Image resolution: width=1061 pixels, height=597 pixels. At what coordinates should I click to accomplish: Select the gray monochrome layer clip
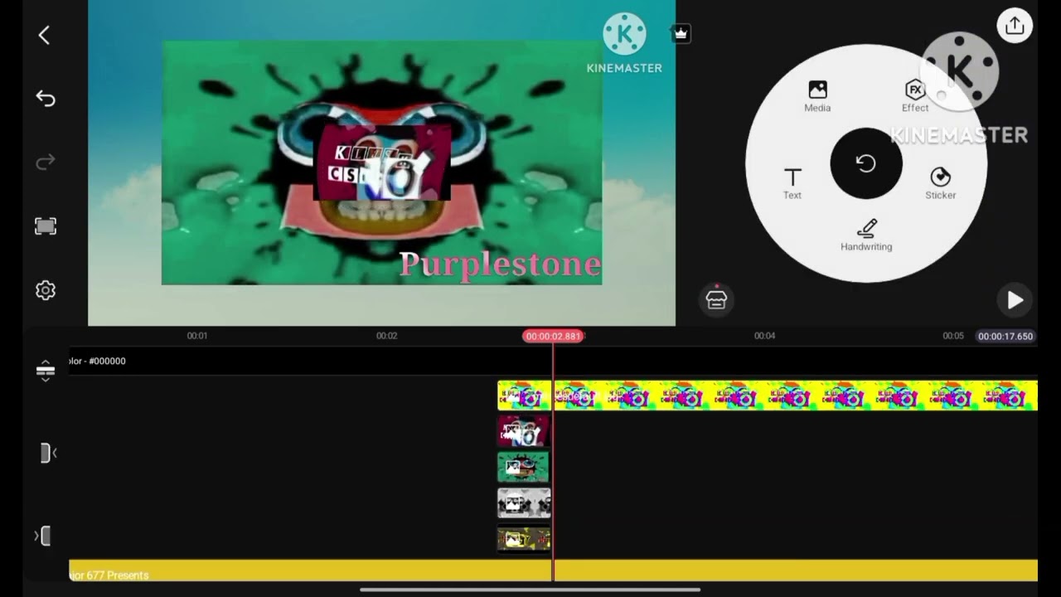[523, 503]
